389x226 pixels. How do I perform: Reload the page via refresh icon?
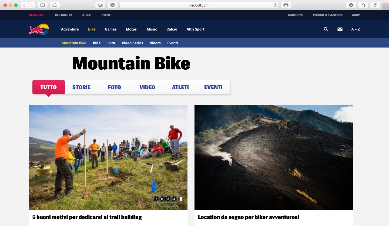pos(275,5)
